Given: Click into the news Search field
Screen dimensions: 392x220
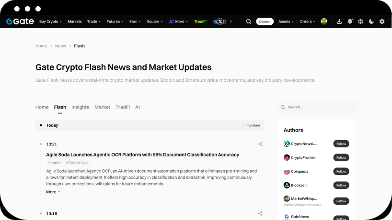Looking at the screenshot, I should click(x=319, y=107).
